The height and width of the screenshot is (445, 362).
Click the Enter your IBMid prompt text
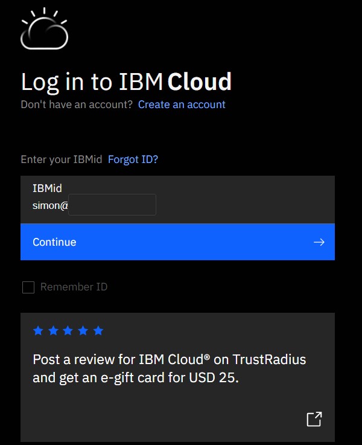pyautogui.click(x=62, y=159)
